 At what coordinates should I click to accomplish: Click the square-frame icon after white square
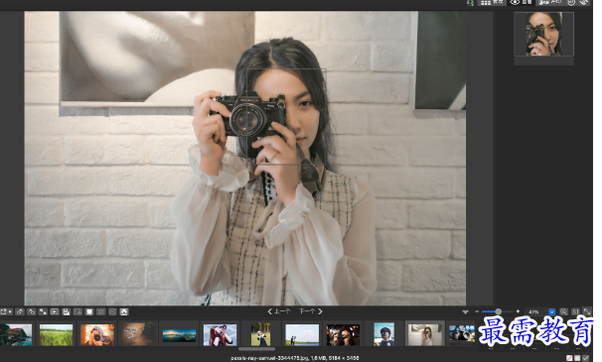pyautogui.click(x=101, y=311)
